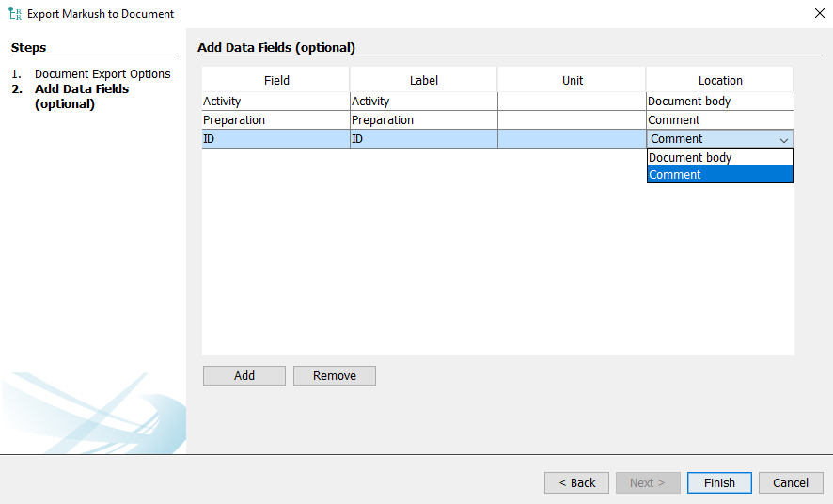This screenshot has height=504, width=833.
Task: Click the Location cell of Preparation row
Action: [x=719, y=120]
